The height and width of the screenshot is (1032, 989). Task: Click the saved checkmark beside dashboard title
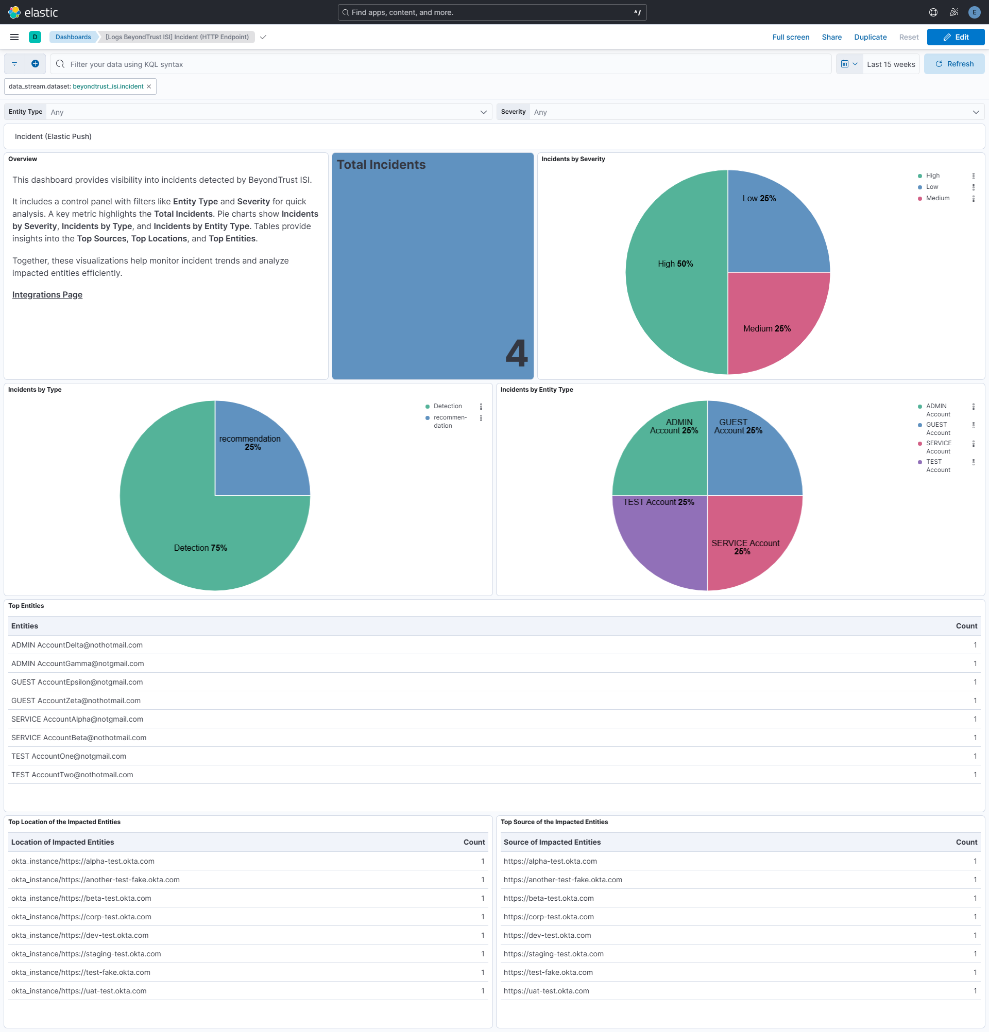[263, 37]
